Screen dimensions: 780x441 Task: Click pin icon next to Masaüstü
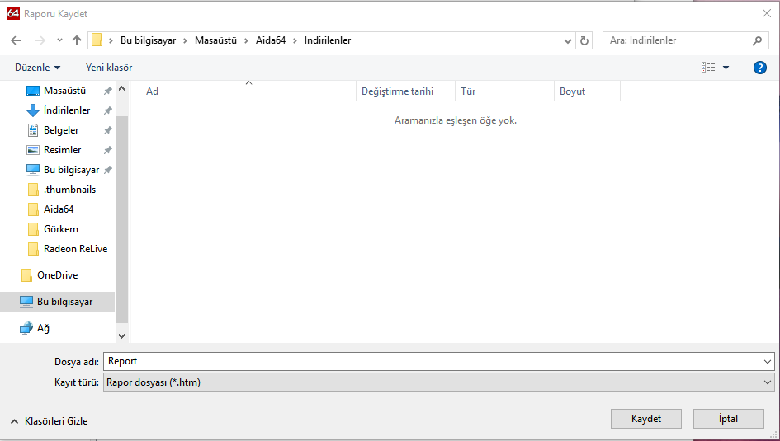click(x=107, y=91)
